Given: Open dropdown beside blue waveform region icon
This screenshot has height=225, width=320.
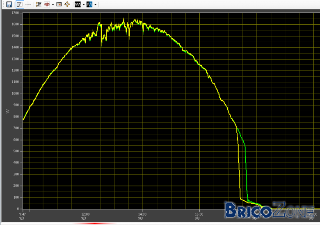Looking at the screenshot, I should [95, 5].
